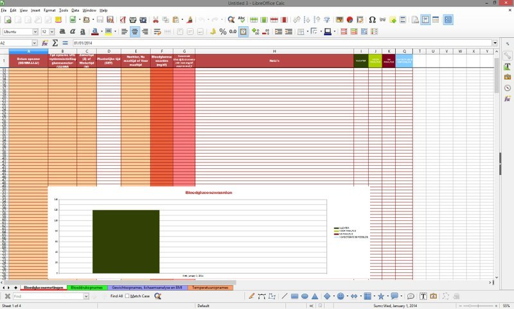Toggle the date number format button
Screen dimensions: 514x309
point(244,31)
